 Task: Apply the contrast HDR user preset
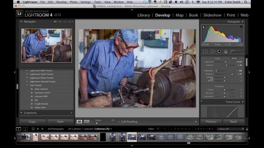pos(41,96)
